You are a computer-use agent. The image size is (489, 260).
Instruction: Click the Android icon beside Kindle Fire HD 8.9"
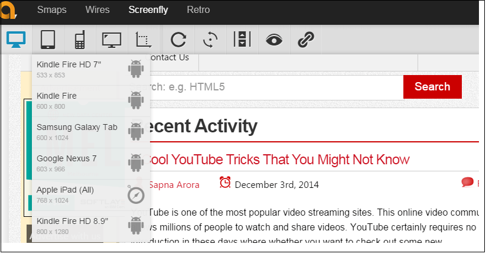click(136, 225)
